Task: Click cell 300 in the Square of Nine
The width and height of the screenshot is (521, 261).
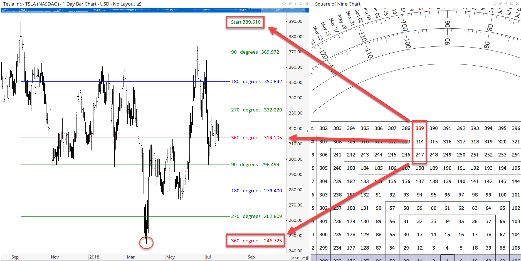Action: (323, 235)
